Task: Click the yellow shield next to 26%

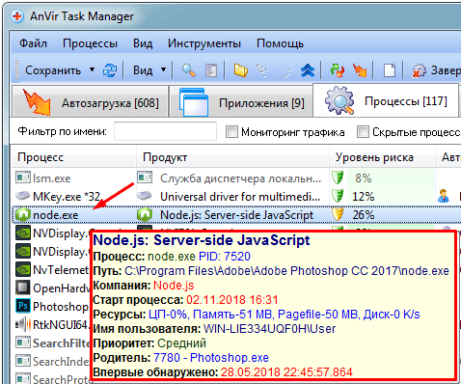Action: [x=338, y=214]
